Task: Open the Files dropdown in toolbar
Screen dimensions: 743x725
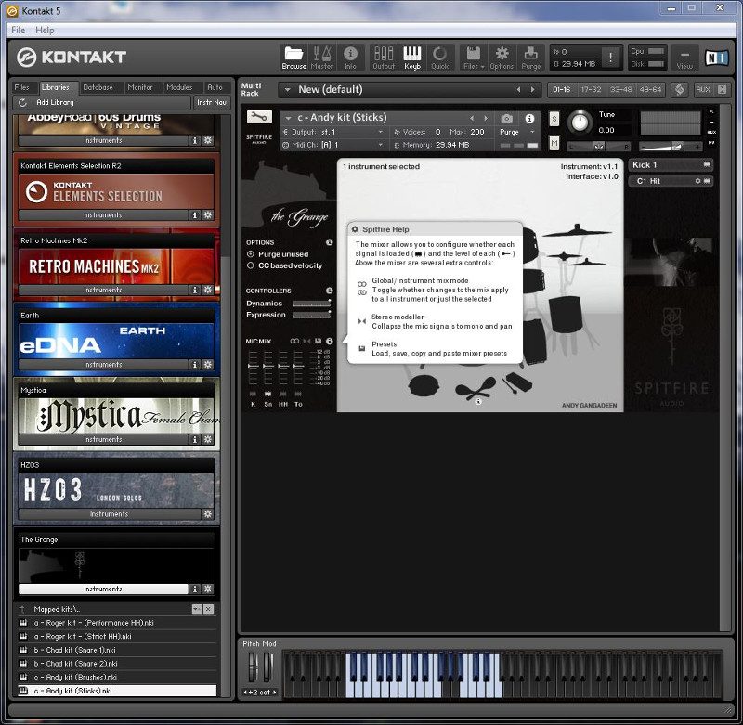Action: point(473,58)
